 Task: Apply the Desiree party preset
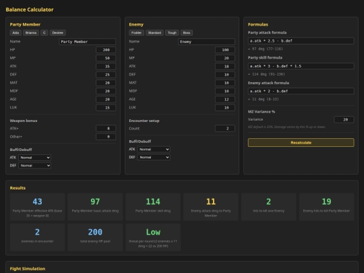click(58, 33)
